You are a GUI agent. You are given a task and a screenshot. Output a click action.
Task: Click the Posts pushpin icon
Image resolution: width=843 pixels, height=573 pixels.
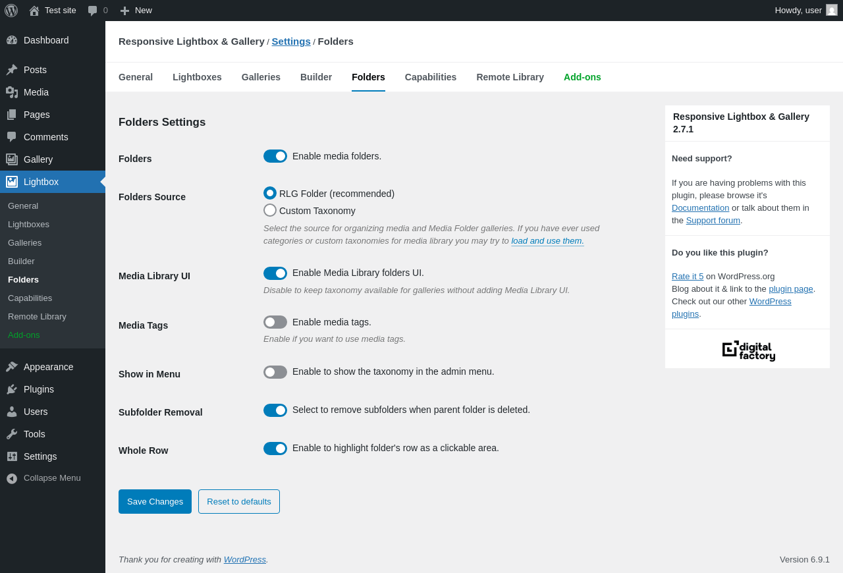tap(12, 70)
